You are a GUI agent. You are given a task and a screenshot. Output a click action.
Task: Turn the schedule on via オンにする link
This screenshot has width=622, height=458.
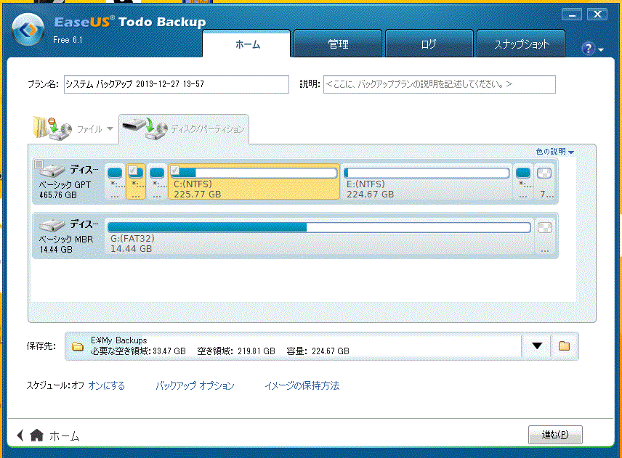(106, 385)
